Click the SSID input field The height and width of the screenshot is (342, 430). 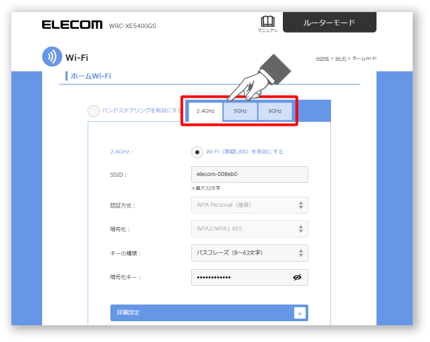tap(249, 174)
